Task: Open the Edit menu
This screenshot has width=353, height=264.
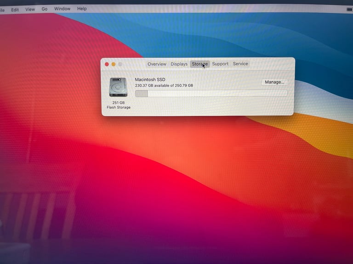Action: (15, 10)
